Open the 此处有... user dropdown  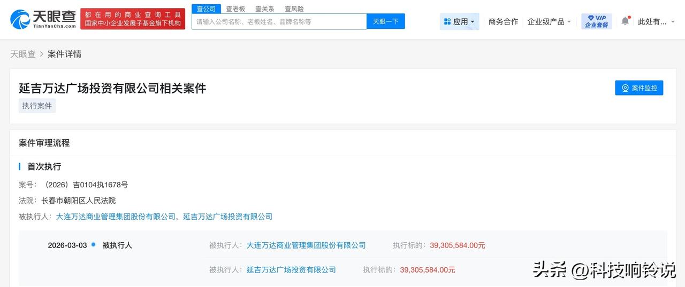656,21
